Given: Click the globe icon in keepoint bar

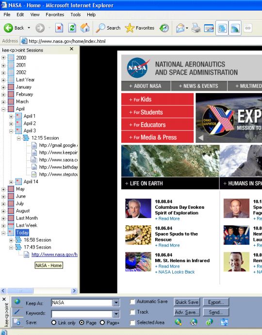Looking at the screenshot, I should 17,301.
